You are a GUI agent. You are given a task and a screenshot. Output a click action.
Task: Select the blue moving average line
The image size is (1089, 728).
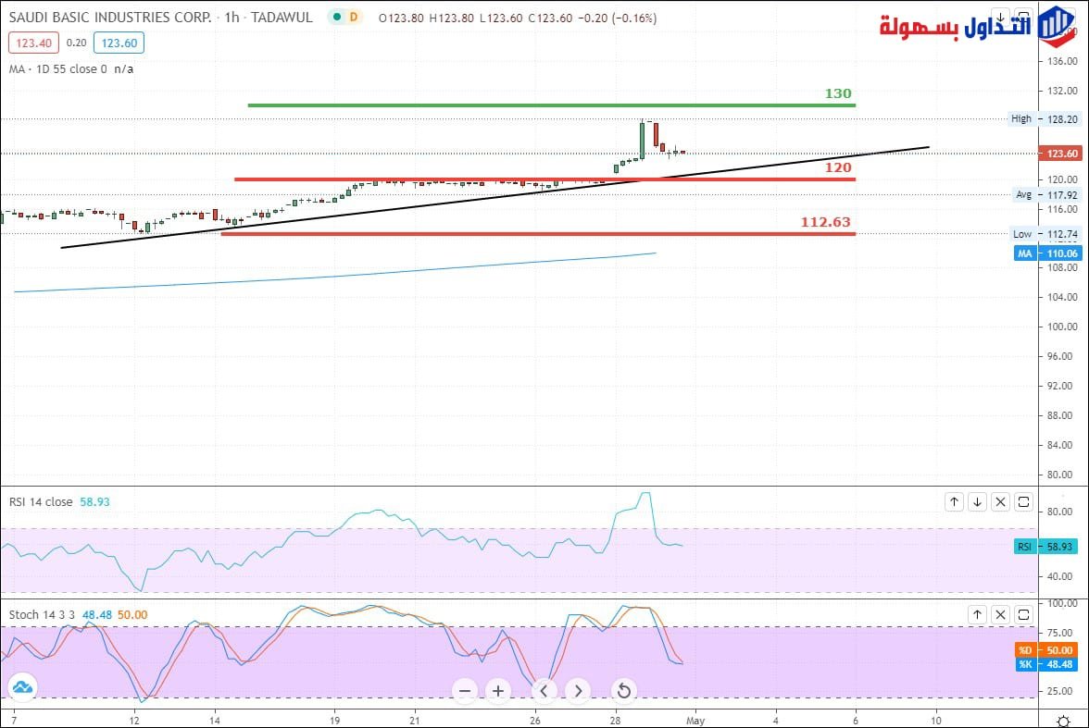click(335, 276)
